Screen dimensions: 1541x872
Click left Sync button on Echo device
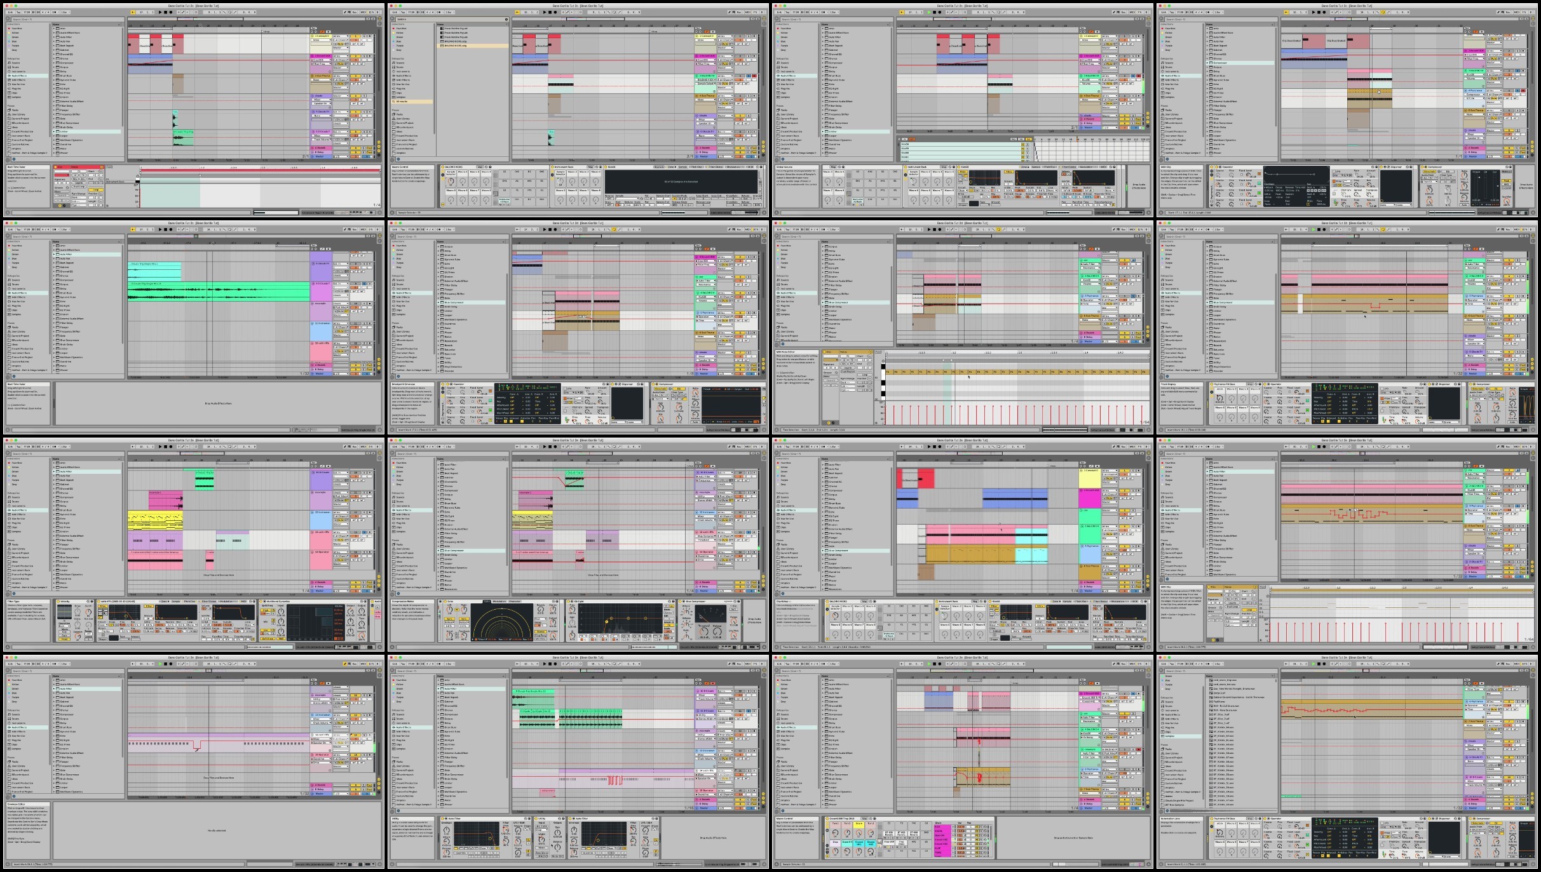point(449,619)
